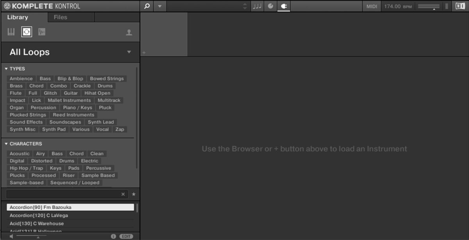The height and width of the screenshot is (240, 469).
Task: Open the All Loops product selector
Action: click(x=70, y=52)
